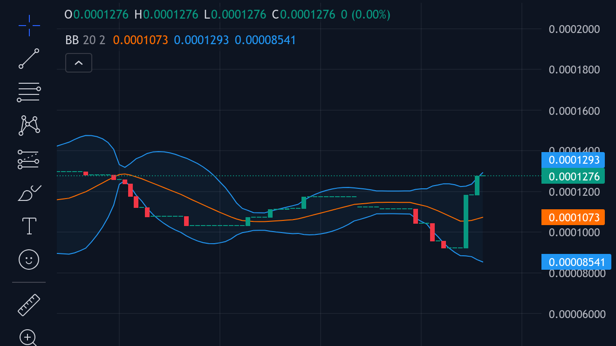
Task: Open the forecasting and measurement tools
Action: pos(29,159)
